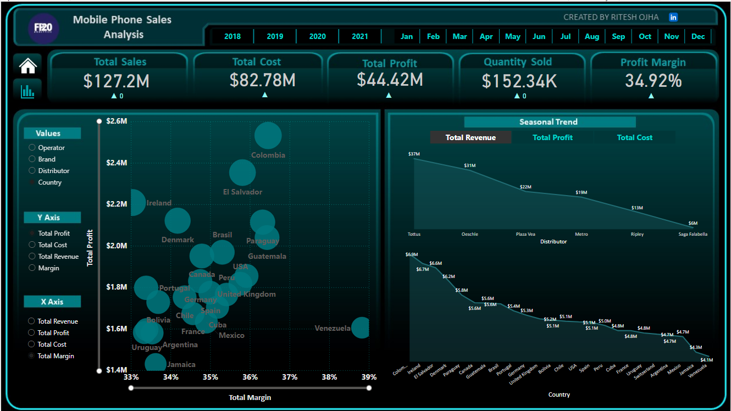731x411 pixels.
Task: Click the triangle indicator under Profit Margin
Action: pos(651,95)
